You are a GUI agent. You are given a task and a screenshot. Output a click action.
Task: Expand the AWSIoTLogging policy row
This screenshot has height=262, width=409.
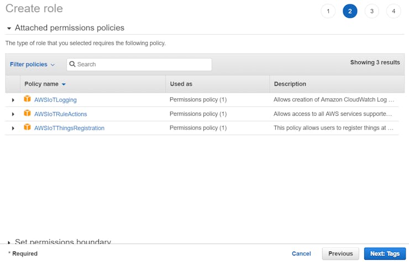point(13,100)
